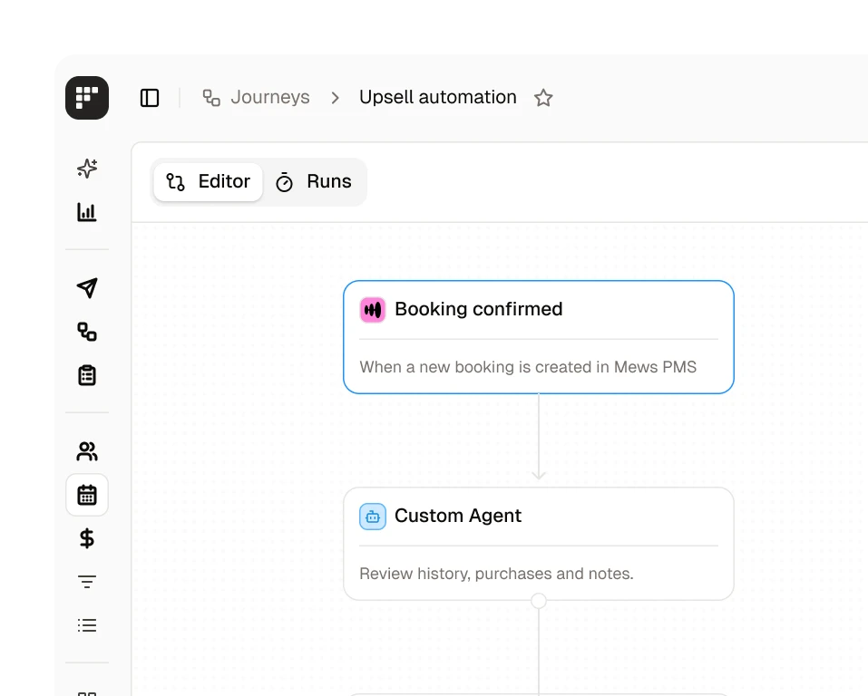This screenshot has width=868, height=696.
Task: Open the people contacts sidebar icon
Action: (x=87, y=451)
